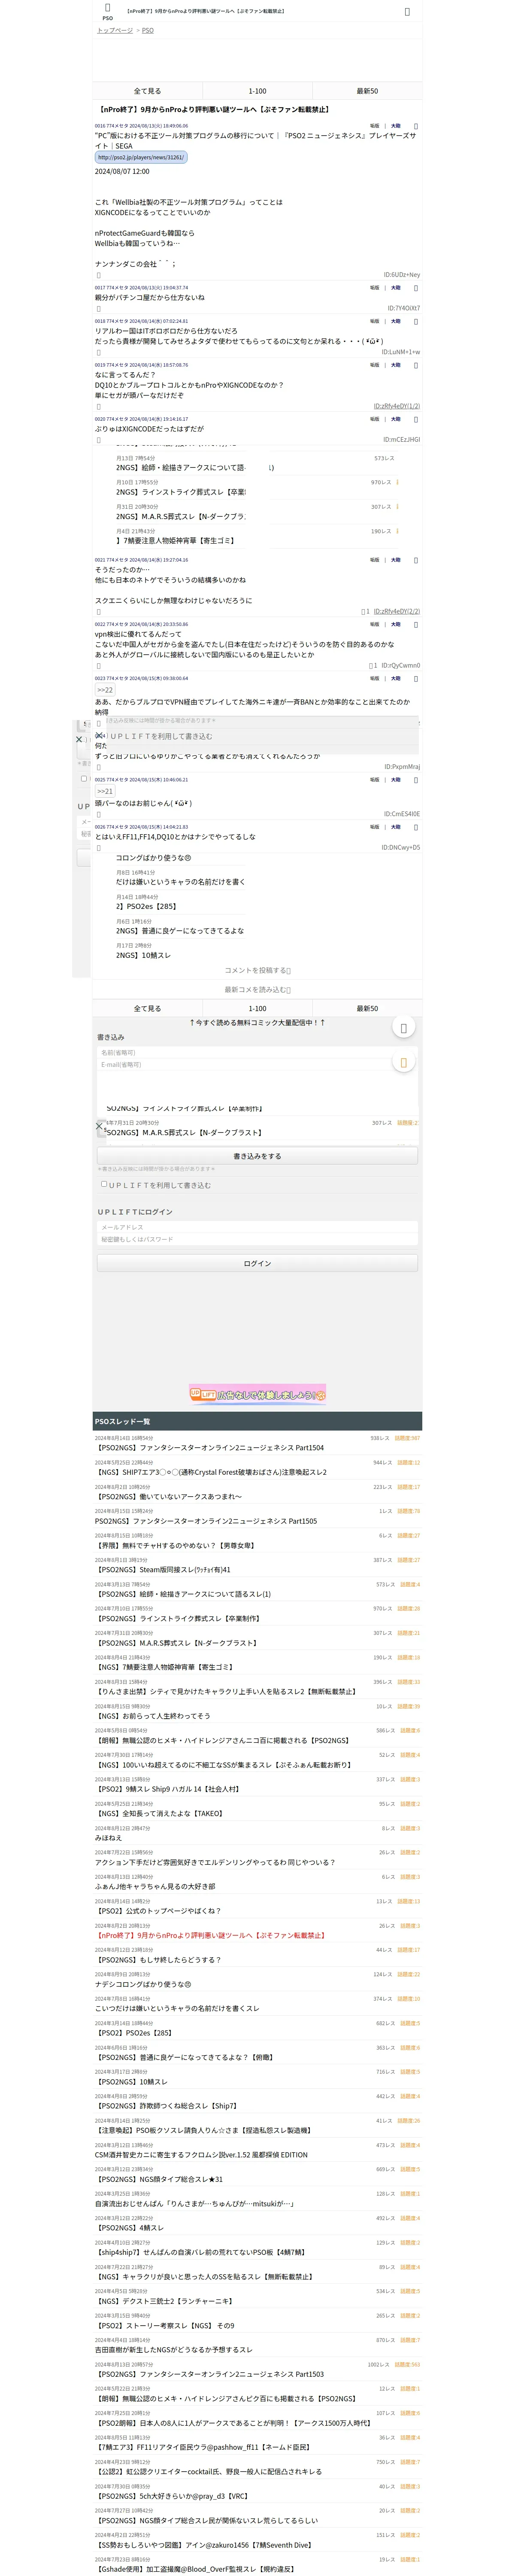
Task: Click the menu icon on post 0026
Action: pyautogui.click(x=416, y=827)
